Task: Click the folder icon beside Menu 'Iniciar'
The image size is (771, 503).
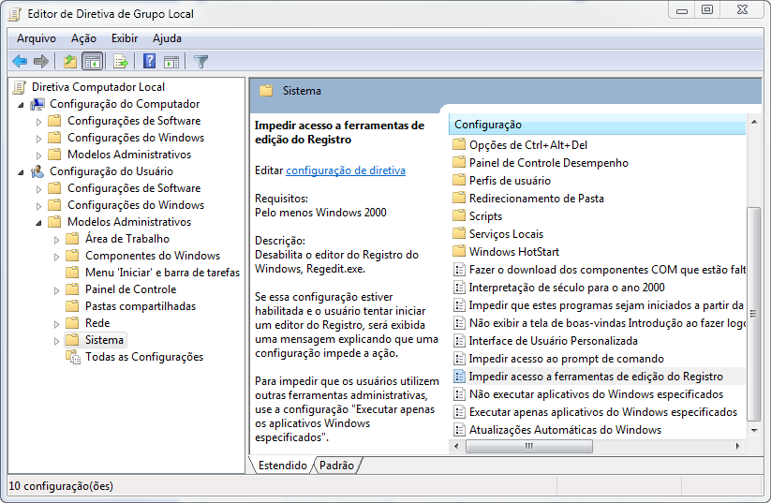Action: [72, 273]
